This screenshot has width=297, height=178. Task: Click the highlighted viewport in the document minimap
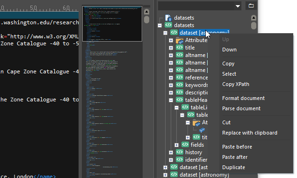(112, 24)
